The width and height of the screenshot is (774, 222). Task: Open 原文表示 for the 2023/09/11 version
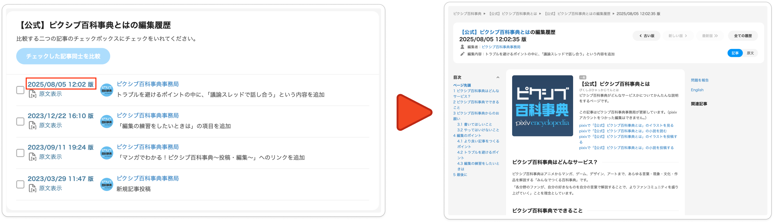(x=50, y=157)
